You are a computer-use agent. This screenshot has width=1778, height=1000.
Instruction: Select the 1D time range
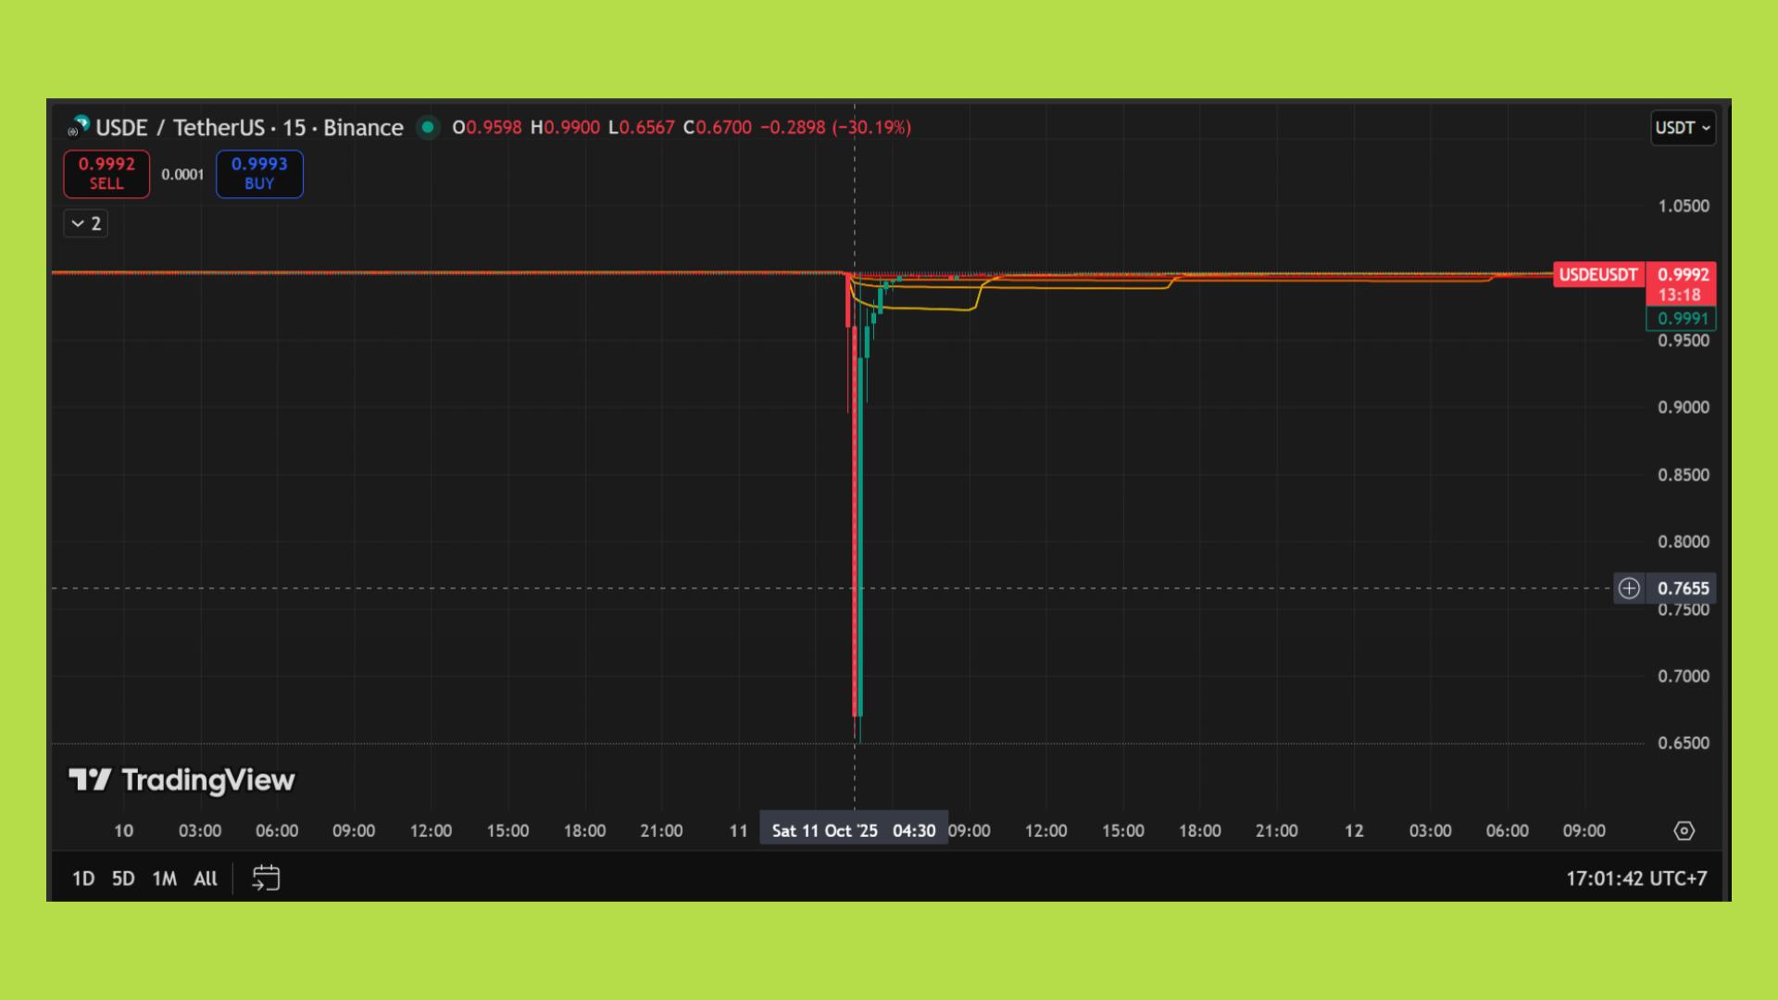pyautogui.click(x=83, y=879)
